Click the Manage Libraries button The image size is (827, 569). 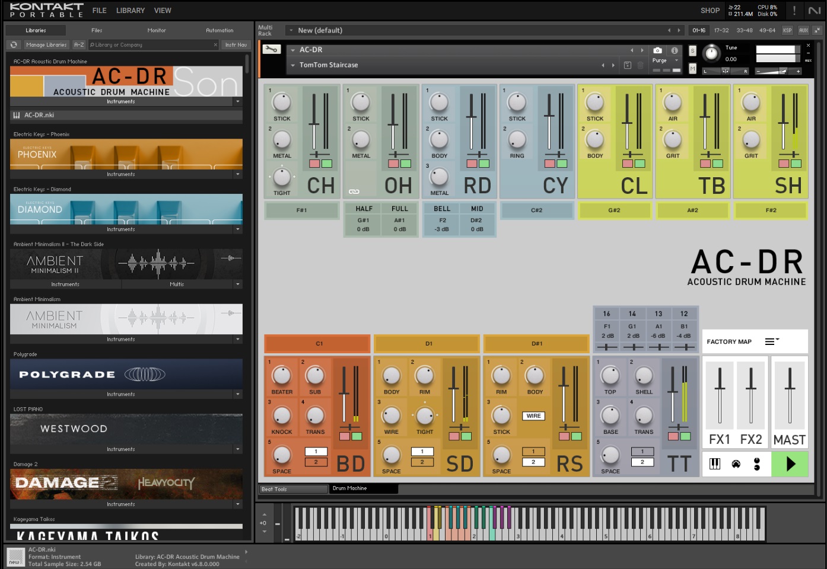point(46,45)
